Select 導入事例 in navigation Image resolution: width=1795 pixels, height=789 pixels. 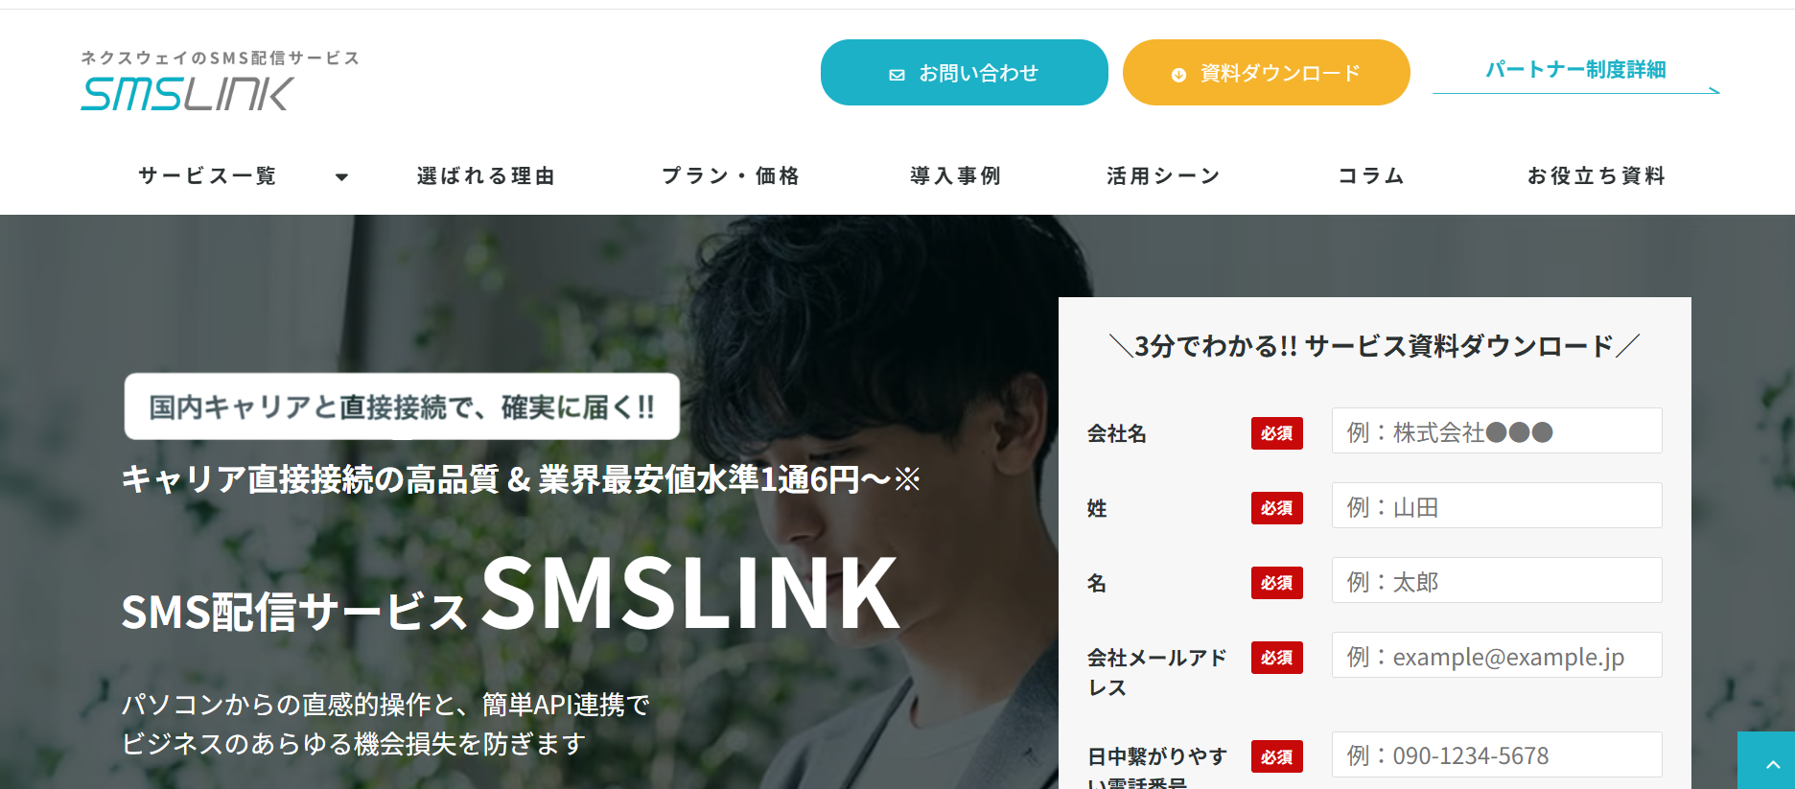coord(955,175)
